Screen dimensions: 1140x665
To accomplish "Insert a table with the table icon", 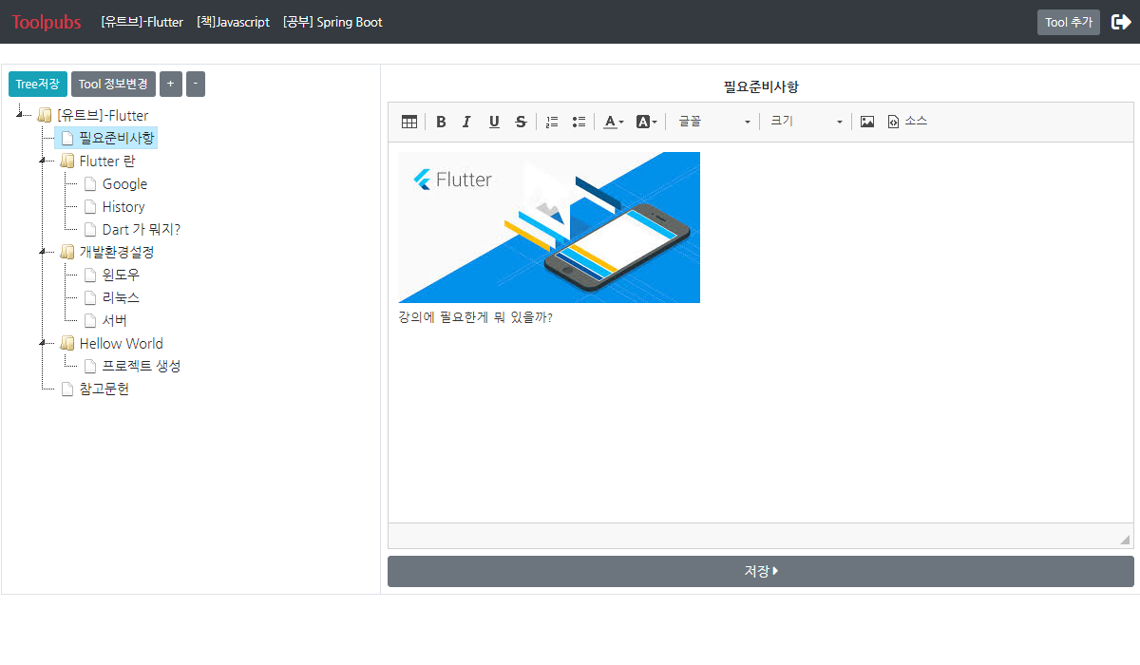I will (409, 122).
